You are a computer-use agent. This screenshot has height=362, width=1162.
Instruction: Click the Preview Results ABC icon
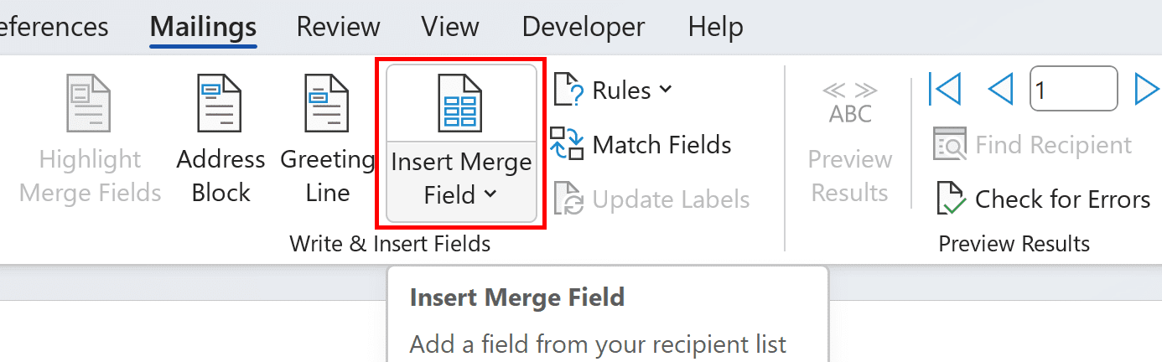click(850, 102)
